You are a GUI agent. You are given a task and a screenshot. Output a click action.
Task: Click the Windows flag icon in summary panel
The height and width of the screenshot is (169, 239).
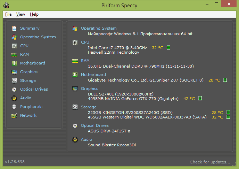75,29
